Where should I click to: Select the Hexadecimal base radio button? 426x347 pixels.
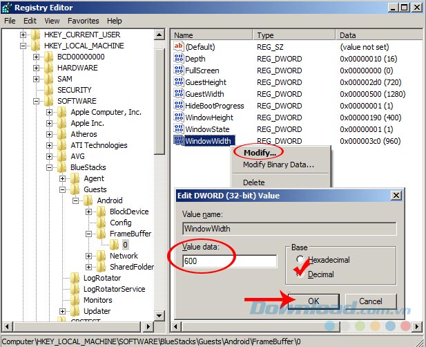(300, 260)
